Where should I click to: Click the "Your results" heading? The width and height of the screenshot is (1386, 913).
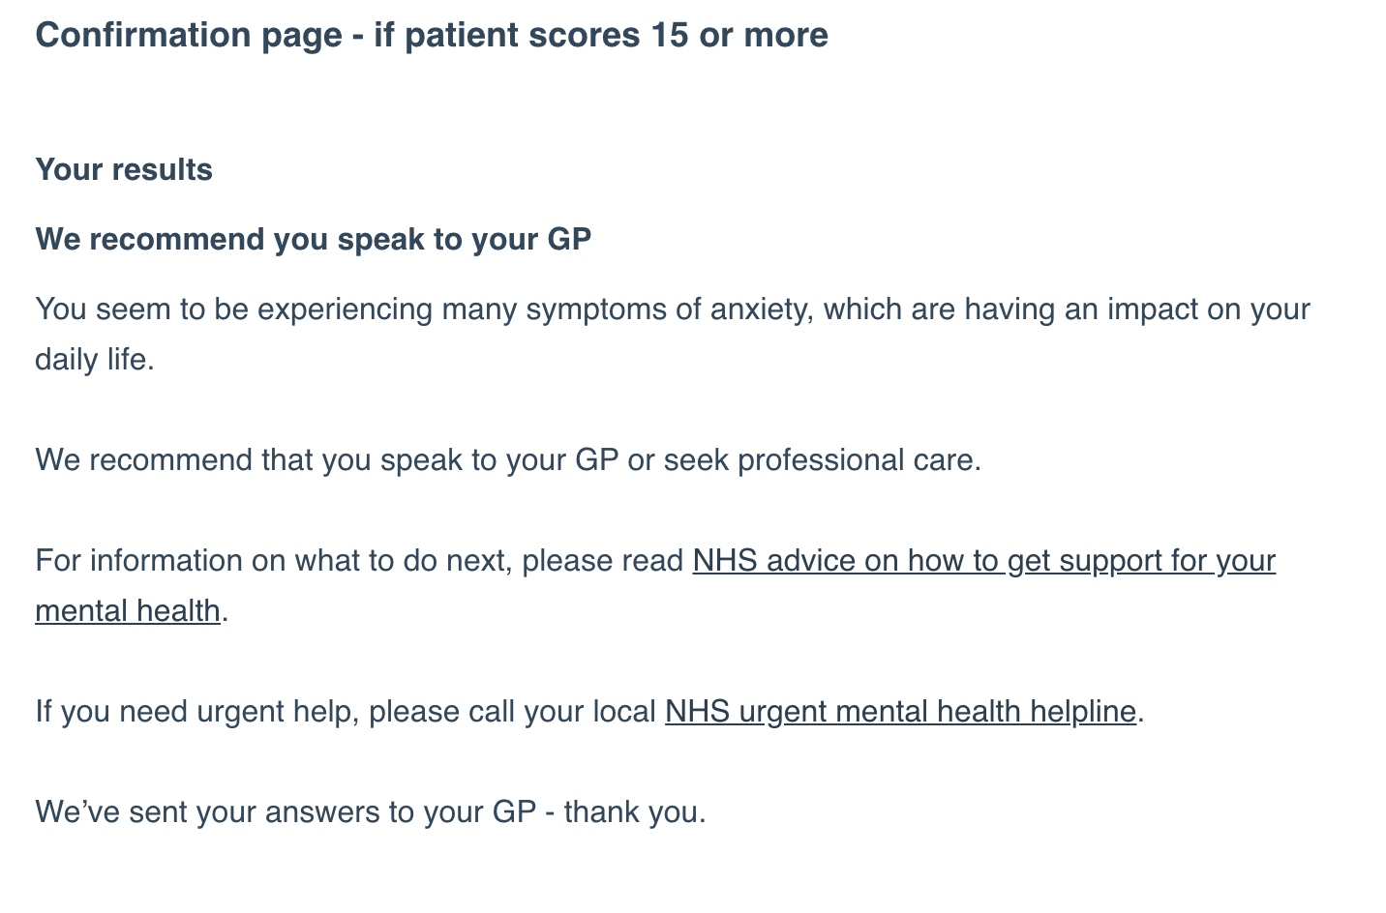click(124, 170)
